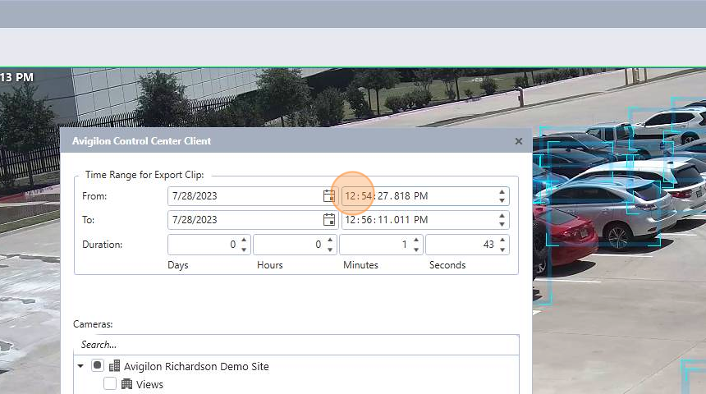Screen dimensions: 706x394
Task: Decrease the From time value
Action: coord(502,200)
